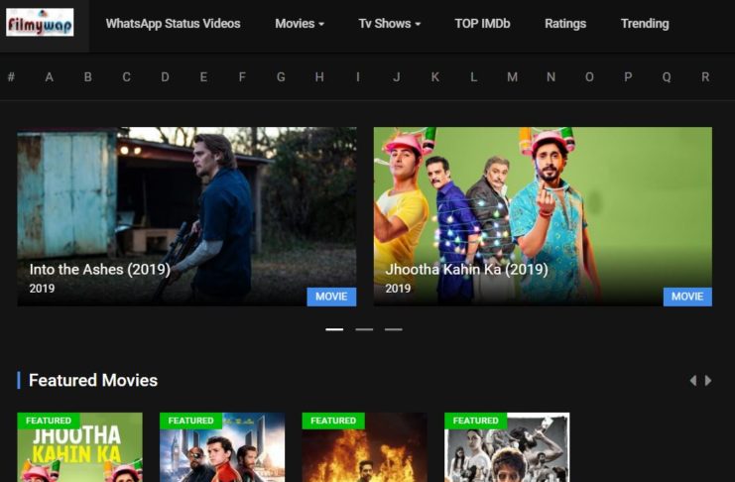Filter titles by letter R

click(x=705, y=77)
